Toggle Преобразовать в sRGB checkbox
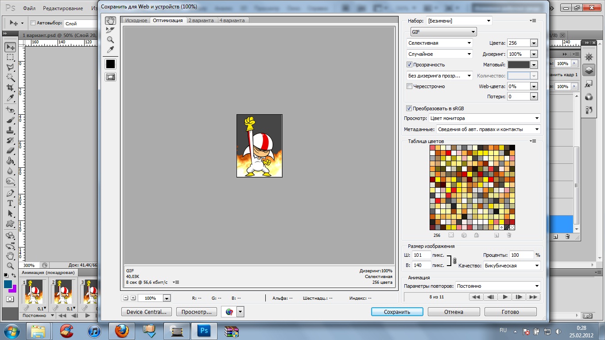Screen dimensions: 605x340 tap(409, 108)
